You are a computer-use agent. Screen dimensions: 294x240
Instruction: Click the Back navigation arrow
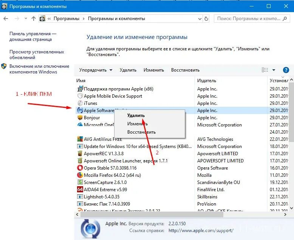[6, 19]
